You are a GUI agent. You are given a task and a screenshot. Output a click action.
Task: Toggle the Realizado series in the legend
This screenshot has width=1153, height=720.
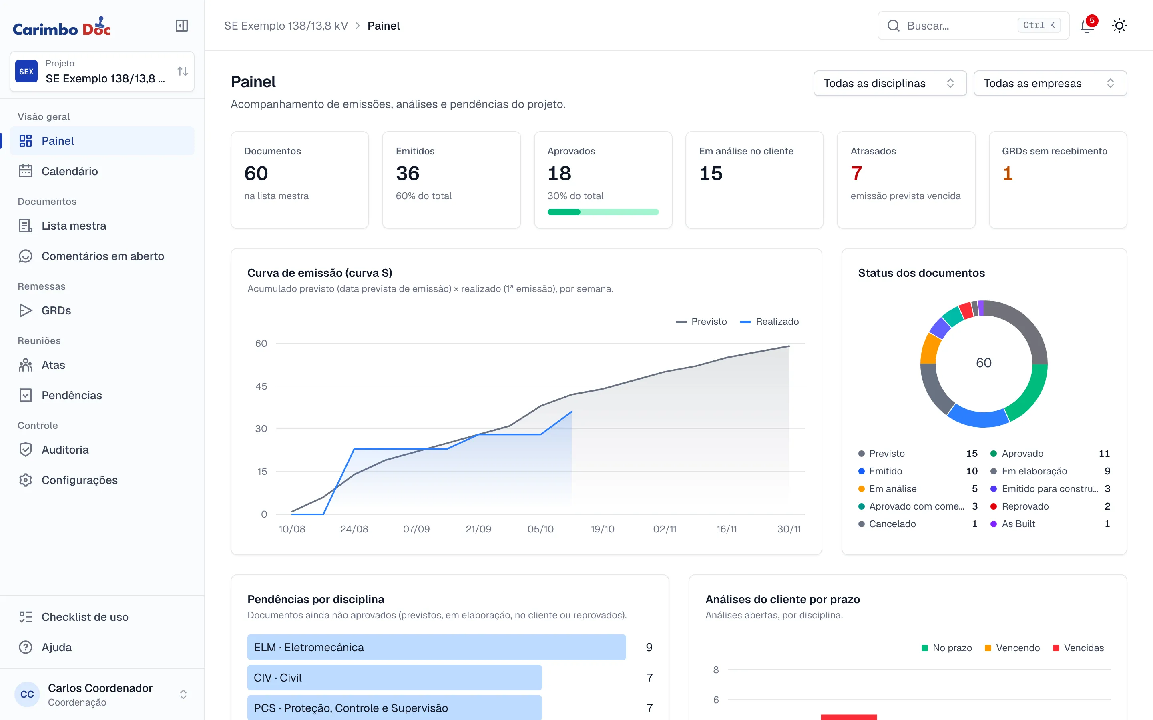click(769, 322)
